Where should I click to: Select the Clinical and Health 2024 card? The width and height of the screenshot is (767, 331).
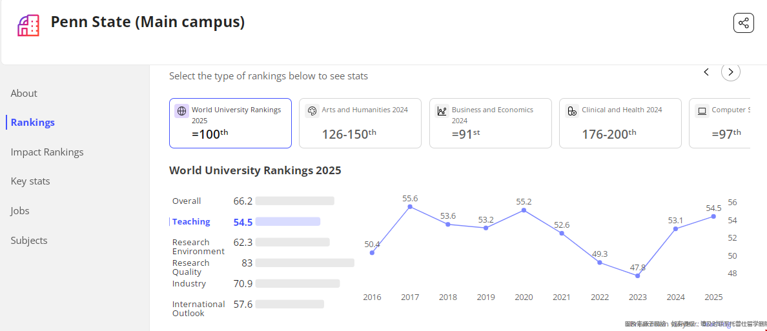620,123
